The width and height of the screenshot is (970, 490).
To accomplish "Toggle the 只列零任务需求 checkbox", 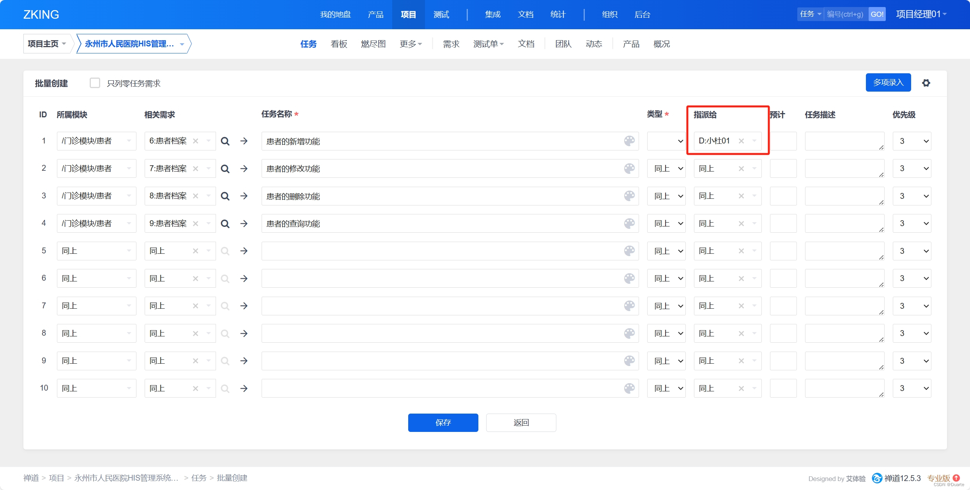I will (x=95, y=83).
